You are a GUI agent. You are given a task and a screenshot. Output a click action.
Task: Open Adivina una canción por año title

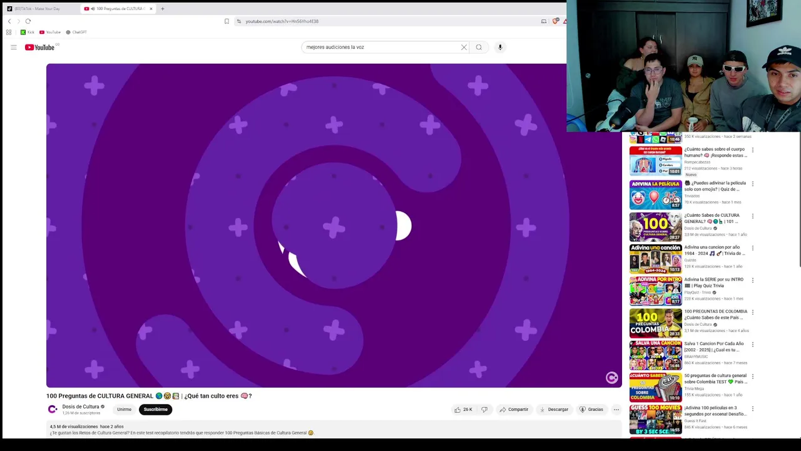tap(715, 250)
